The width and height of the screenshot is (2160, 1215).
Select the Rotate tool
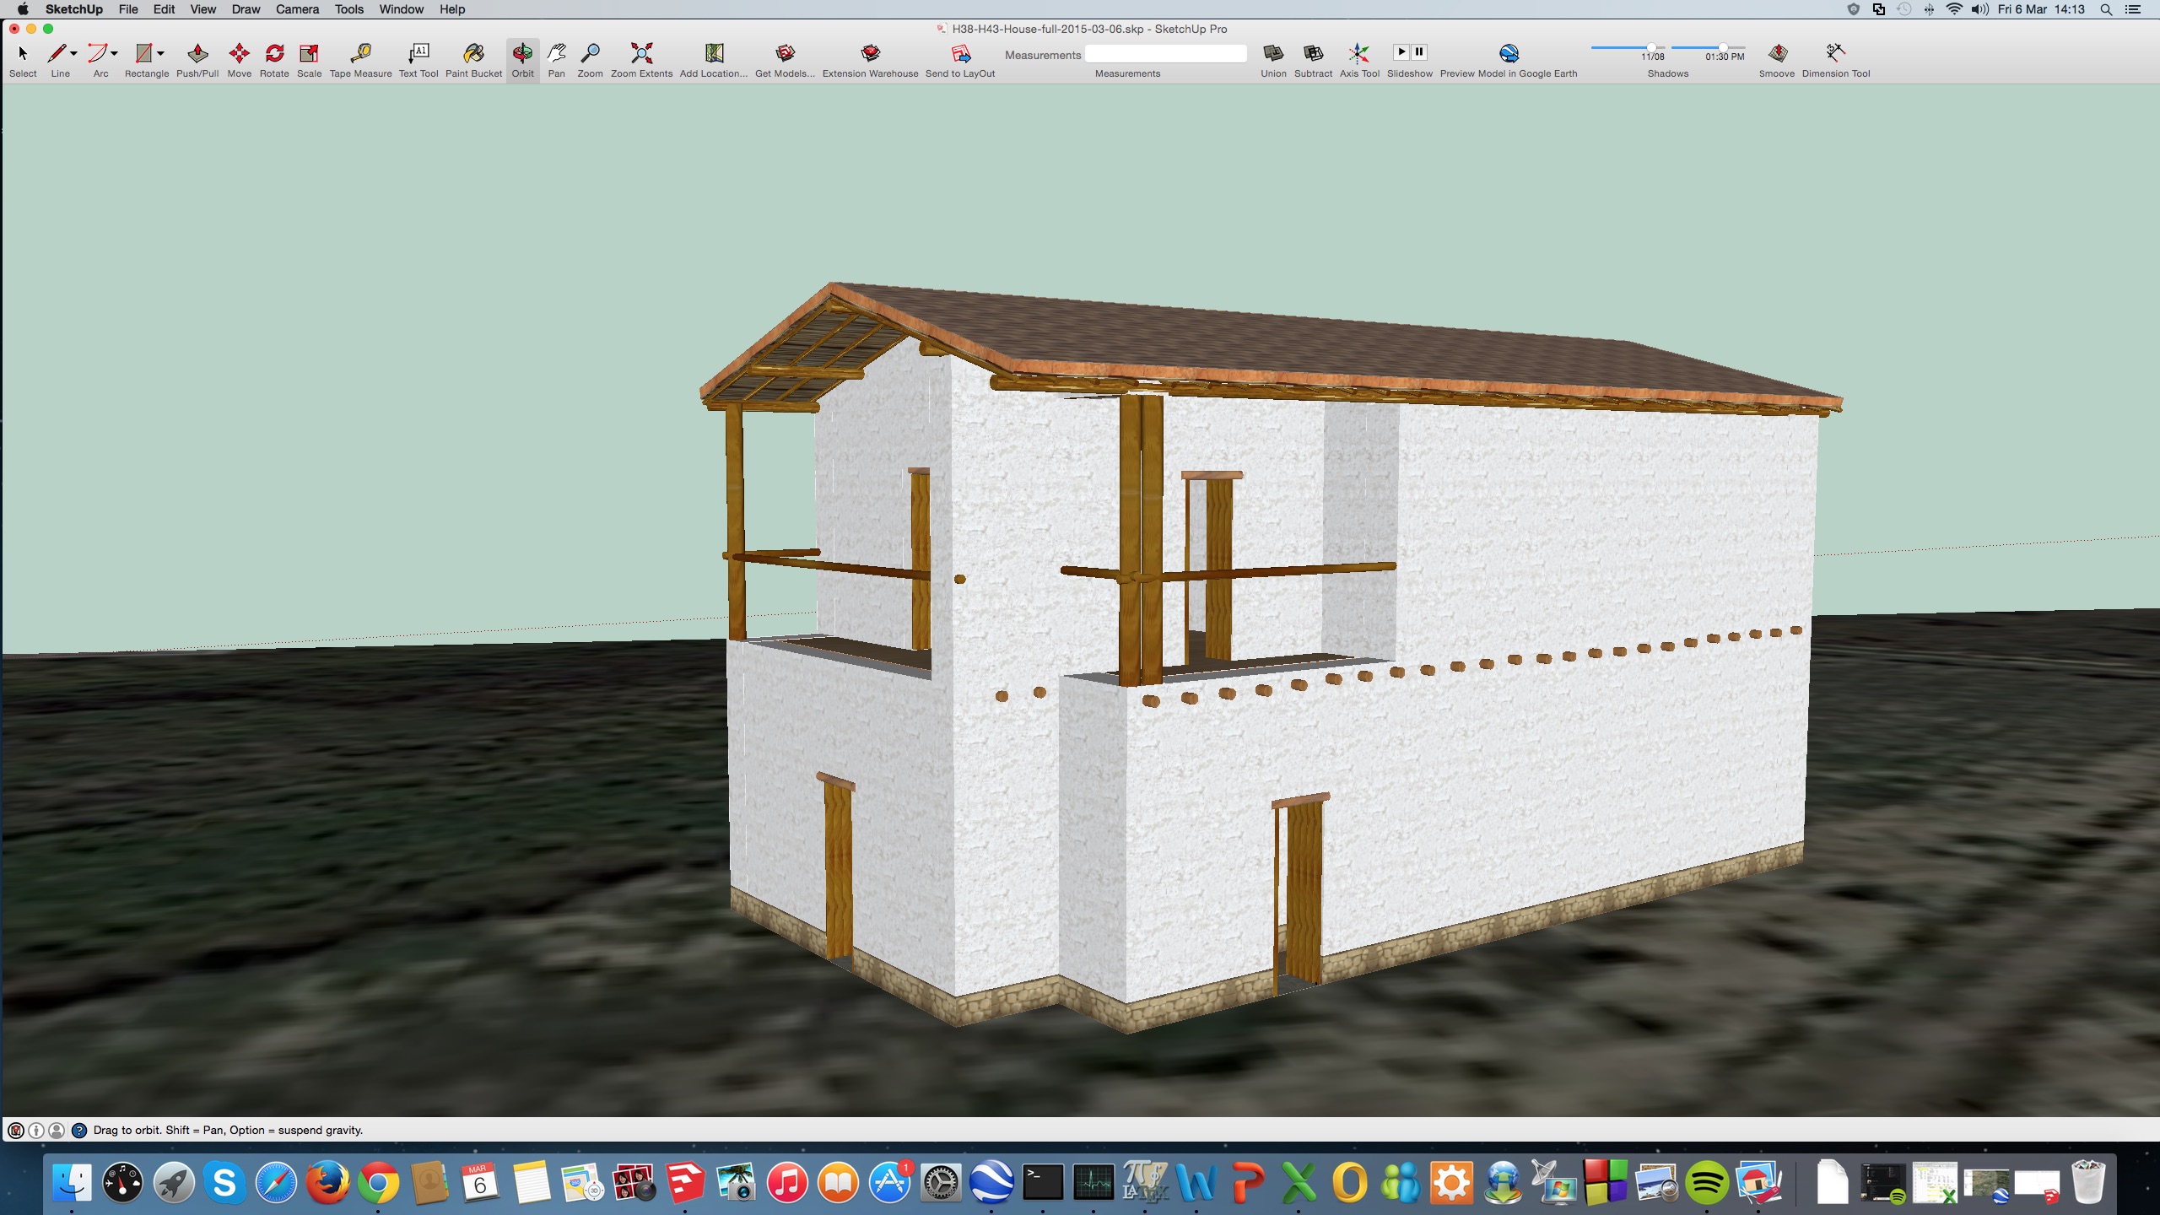[274, 54]
